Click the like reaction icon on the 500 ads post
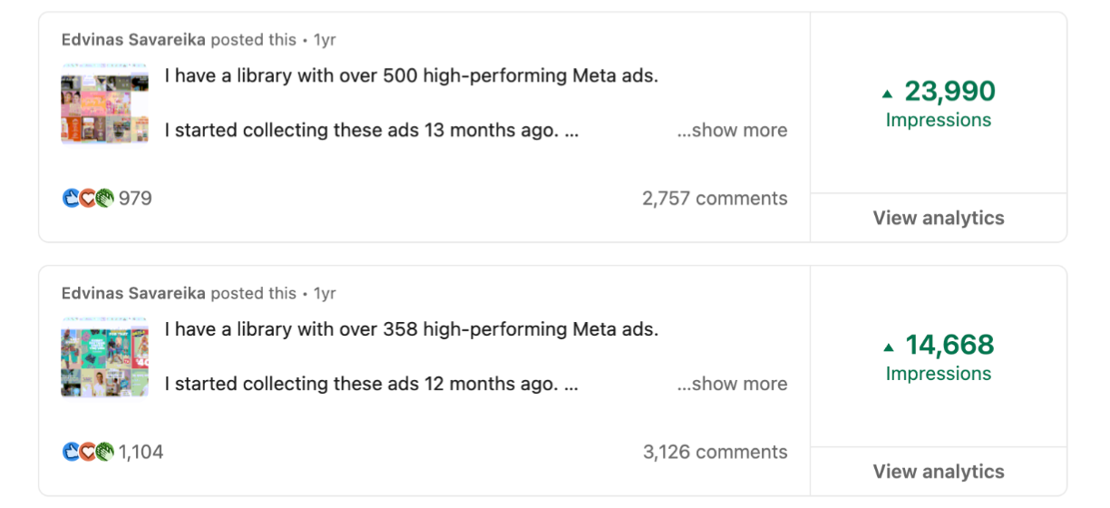The width and height of the screenshot is (1110, 508). point(71,198)
